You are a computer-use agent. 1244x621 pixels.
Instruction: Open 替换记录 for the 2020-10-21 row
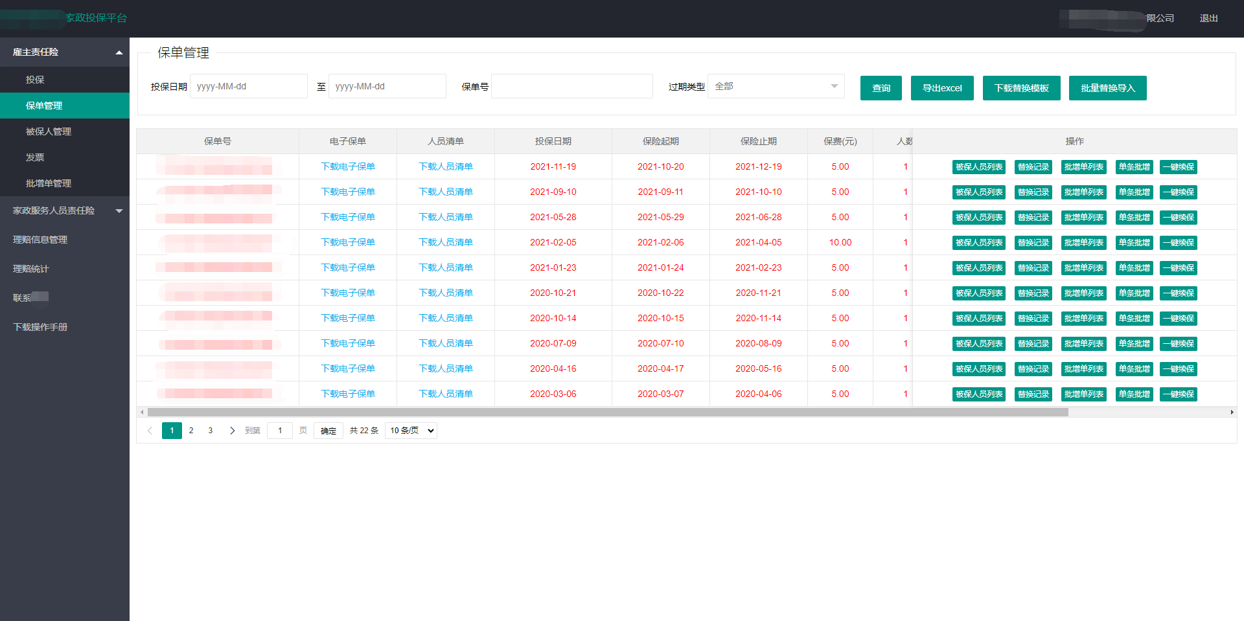(1033, 293)
